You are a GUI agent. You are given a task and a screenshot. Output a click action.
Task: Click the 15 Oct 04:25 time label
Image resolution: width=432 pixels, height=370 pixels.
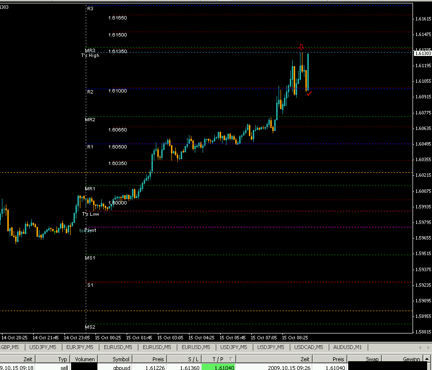(202, 338)
